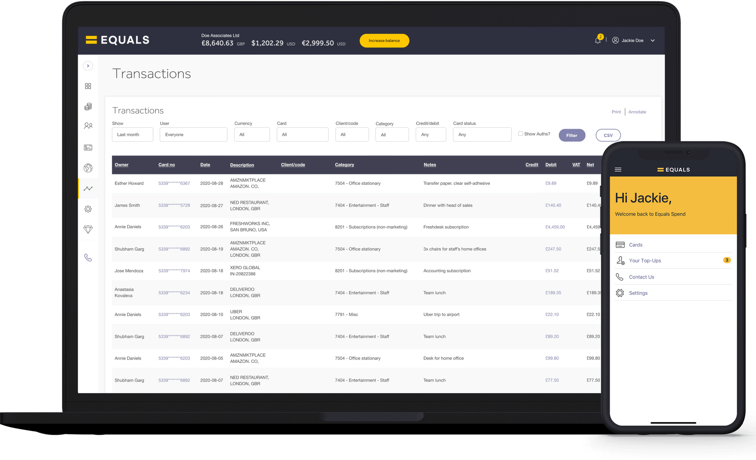Expand the Jackie Doe account chevron

(652, 40)
